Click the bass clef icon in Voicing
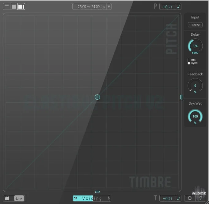This screenshot has width=209, height=204. [x=76, y=198]
